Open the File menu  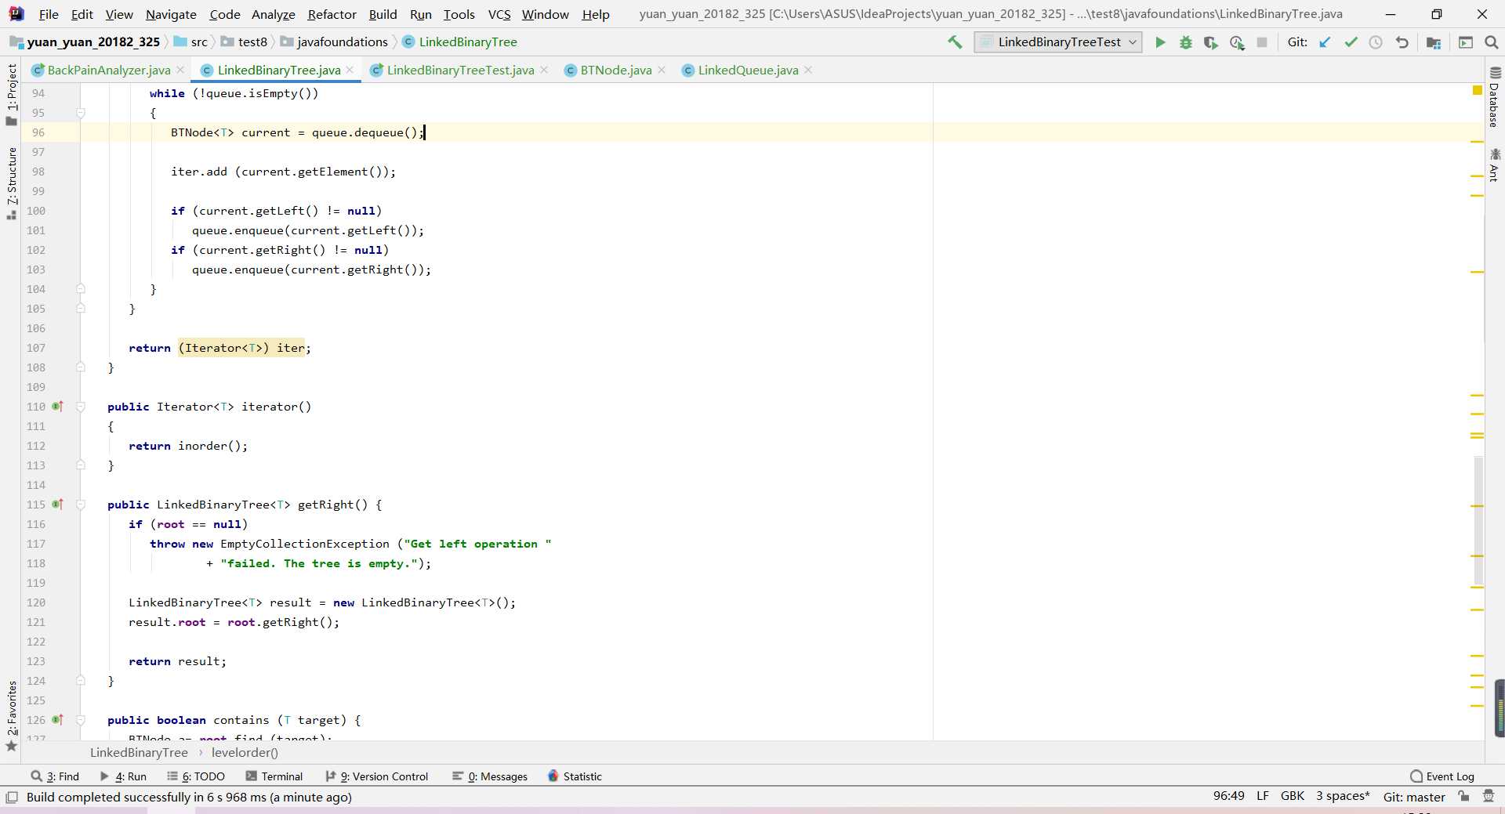coord(49,14)
